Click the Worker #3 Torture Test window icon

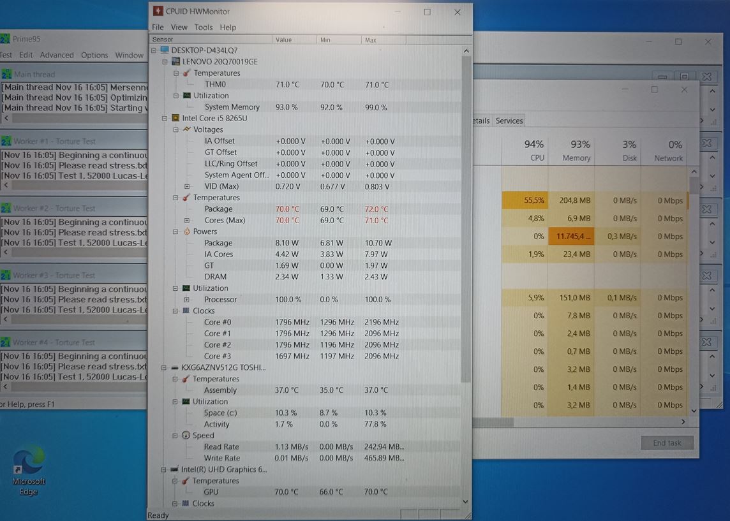[6, 275]
